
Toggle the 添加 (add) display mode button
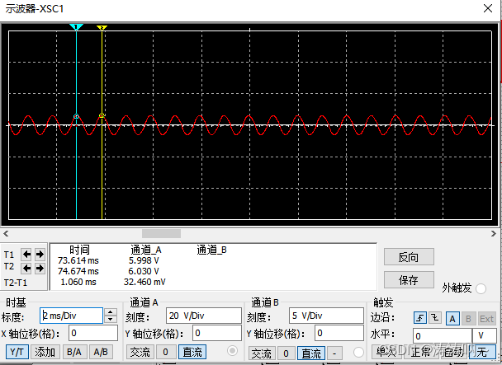pyautogui.click(x=45, y=352)
